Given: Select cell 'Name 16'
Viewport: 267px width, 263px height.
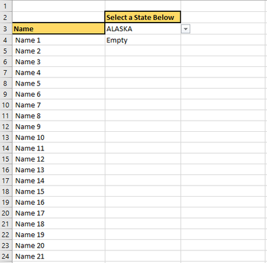Looking at the screenshot, I should click(58, 202).
